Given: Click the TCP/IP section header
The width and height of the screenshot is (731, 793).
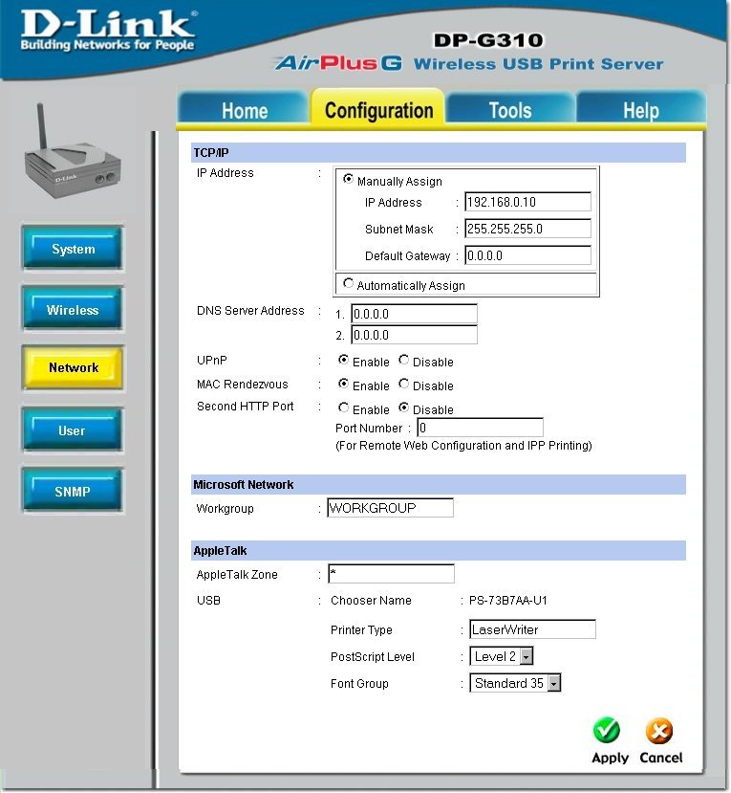Looking at the screenshot, I should [x=438, y=152].
